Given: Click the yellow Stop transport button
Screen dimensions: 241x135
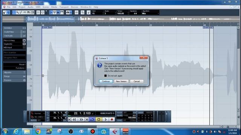Looking at the screenshot, I should (x=99, y=120).
